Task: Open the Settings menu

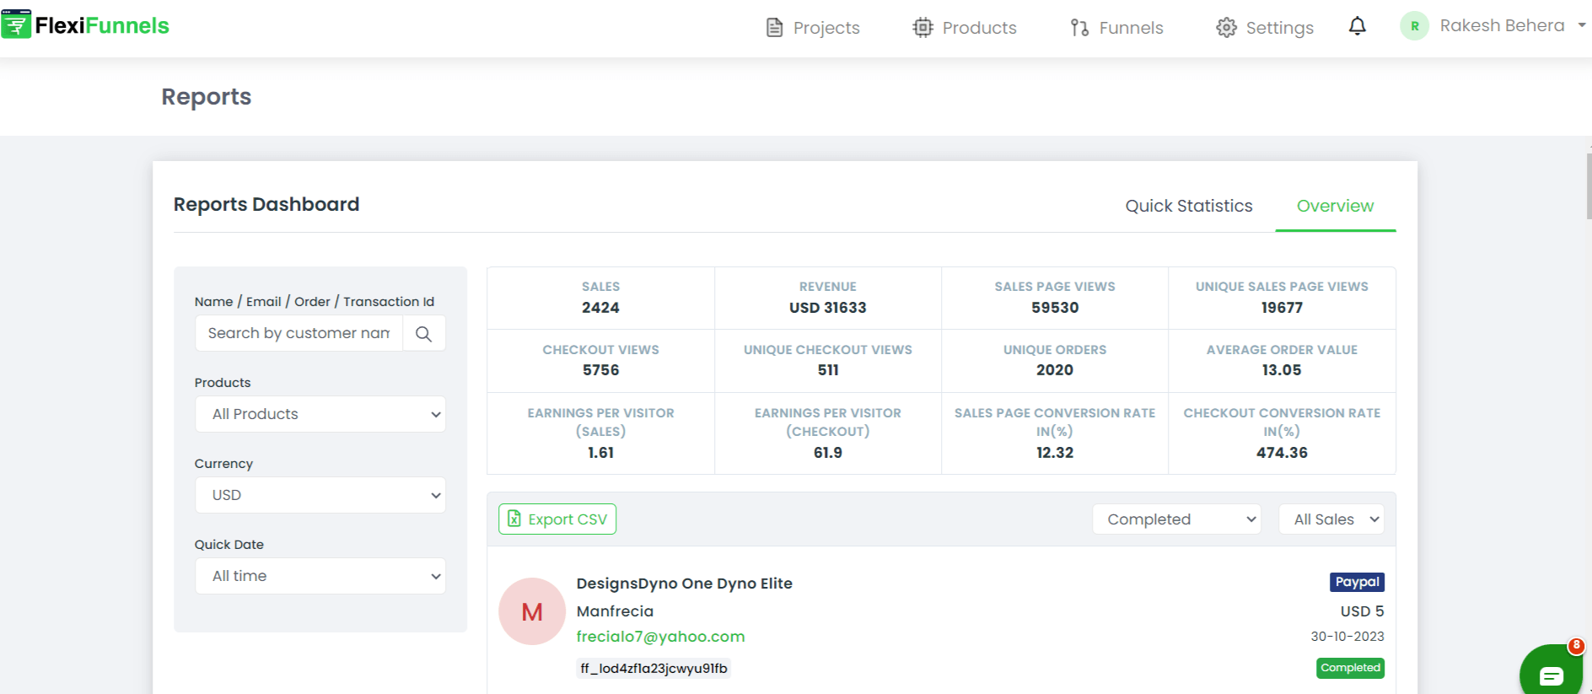Action: click(x=1265, y=28)
